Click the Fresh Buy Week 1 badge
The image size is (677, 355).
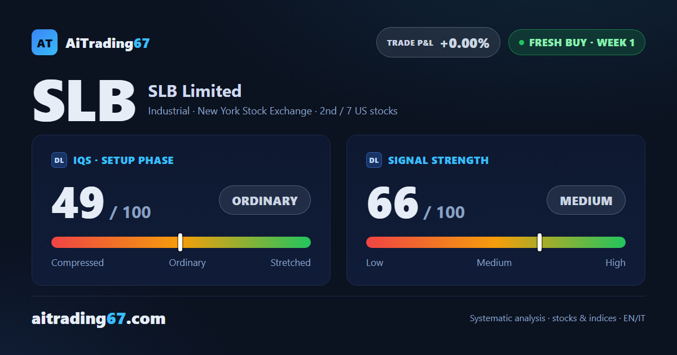577,42
